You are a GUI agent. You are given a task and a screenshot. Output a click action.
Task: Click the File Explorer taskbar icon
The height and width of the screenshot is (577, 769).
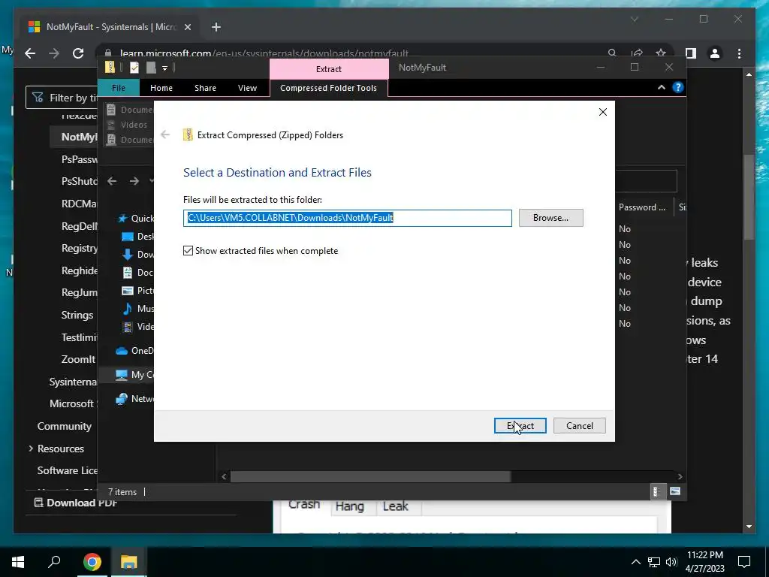point(129,562)
